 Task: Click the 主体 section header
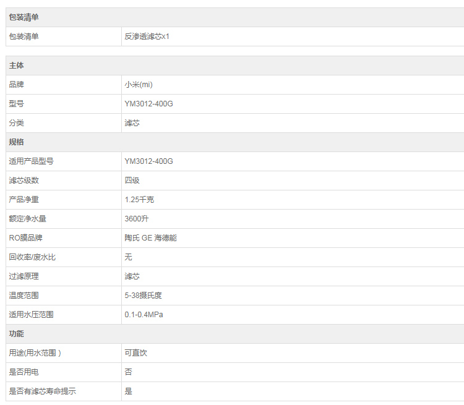click(x=16, y=66)
